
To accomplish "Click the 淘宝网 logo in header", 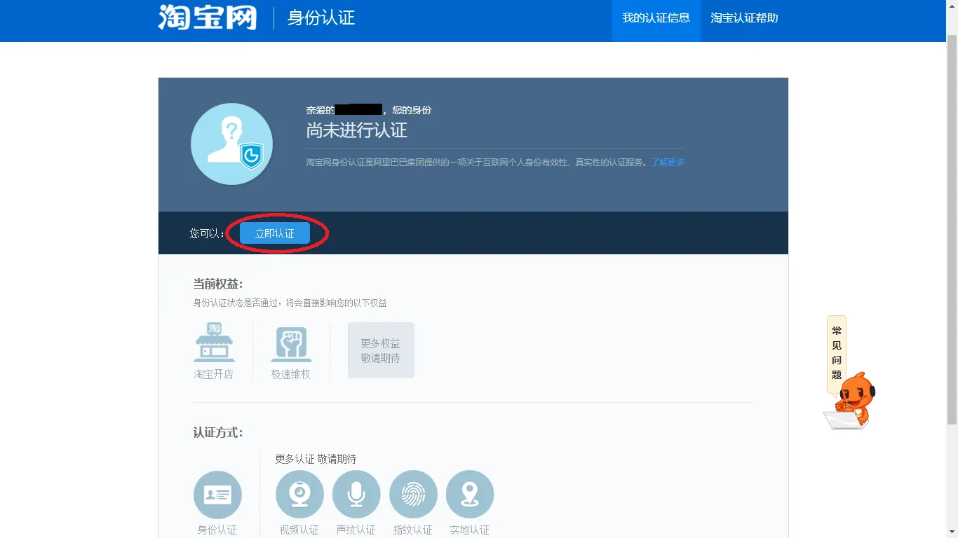I will [208, 17].
